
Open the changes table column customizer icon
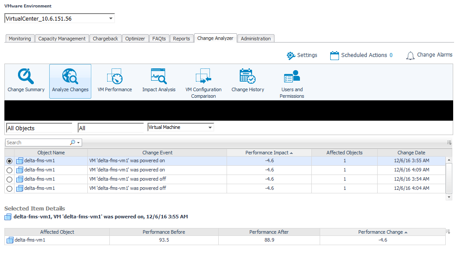pos(449,143)
